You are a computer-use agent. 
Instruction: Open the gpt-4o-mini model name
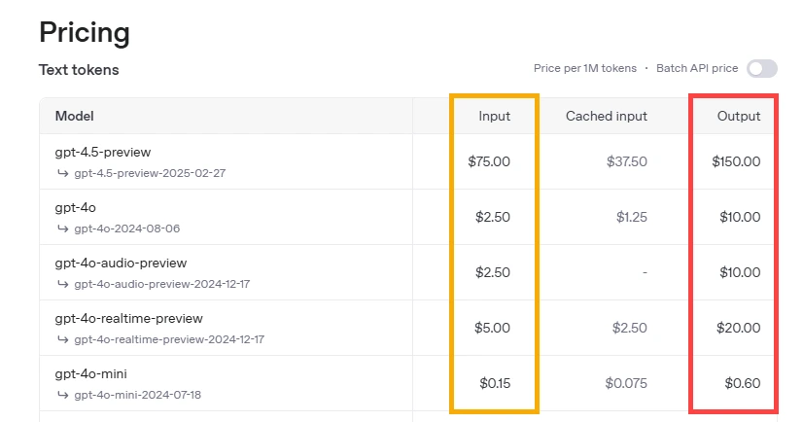[91, 374]
